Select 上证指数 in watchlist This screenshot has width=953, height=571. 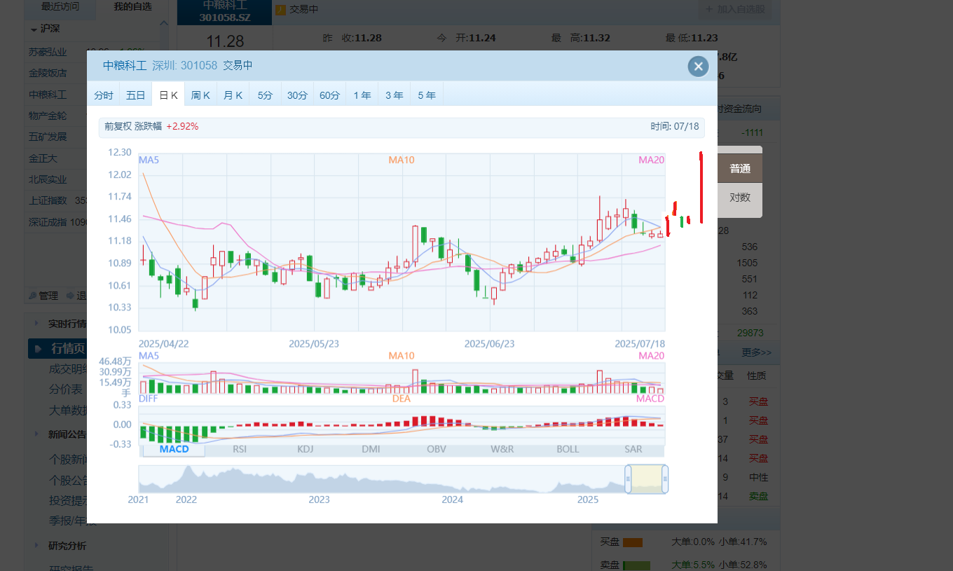pyautogui.click(x=48, y=200)
